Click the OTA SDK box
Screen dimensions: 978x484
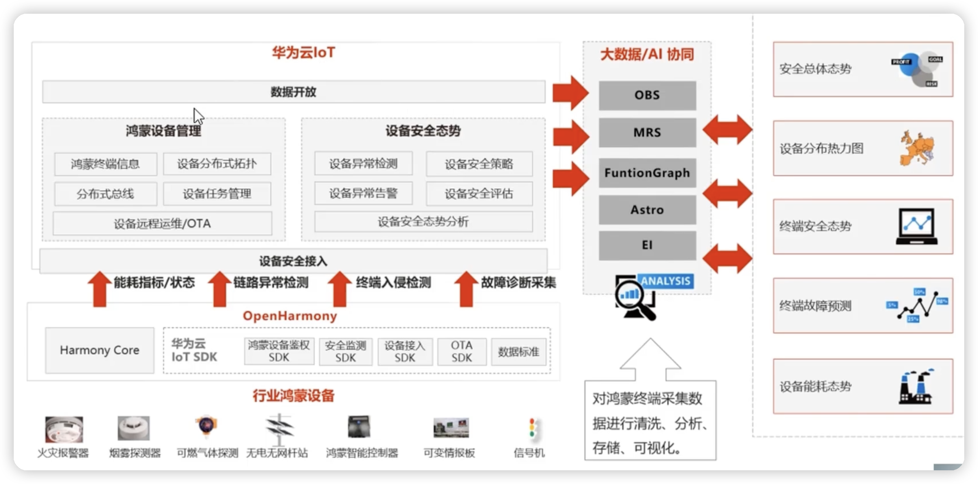pos(462,351)
